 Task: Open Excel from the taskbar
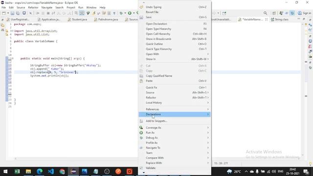[x=17, y=172]
